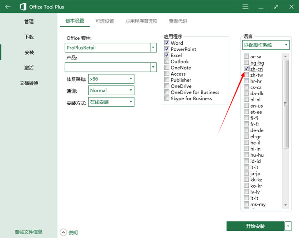Switch to the 可选设置 tab
This screenshot has width=299, height=238.
[104, 21]
